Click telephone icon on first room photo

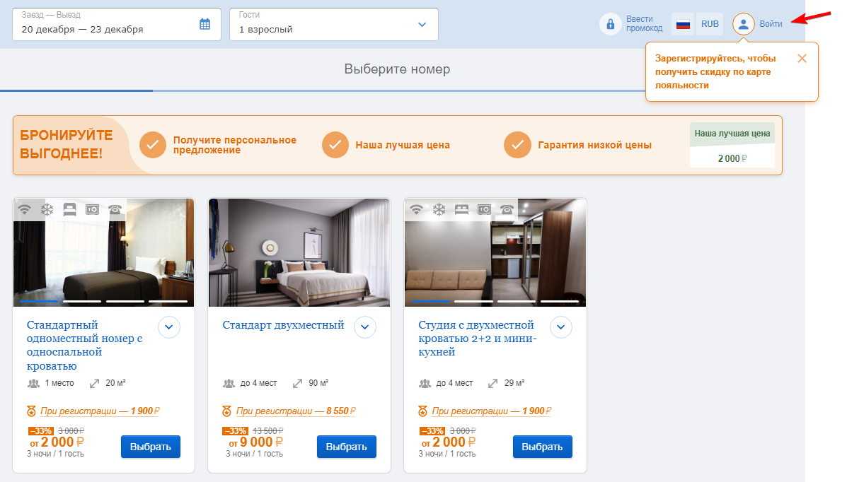click(115, 209)
